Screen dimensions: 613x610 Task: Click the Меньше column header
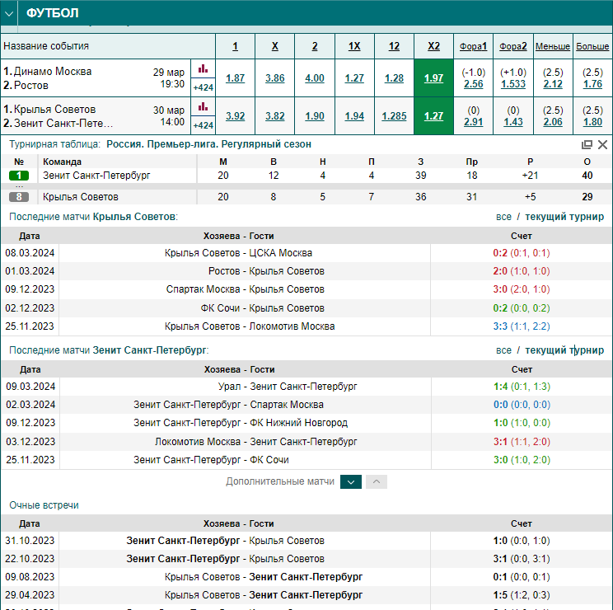point(553,46)
